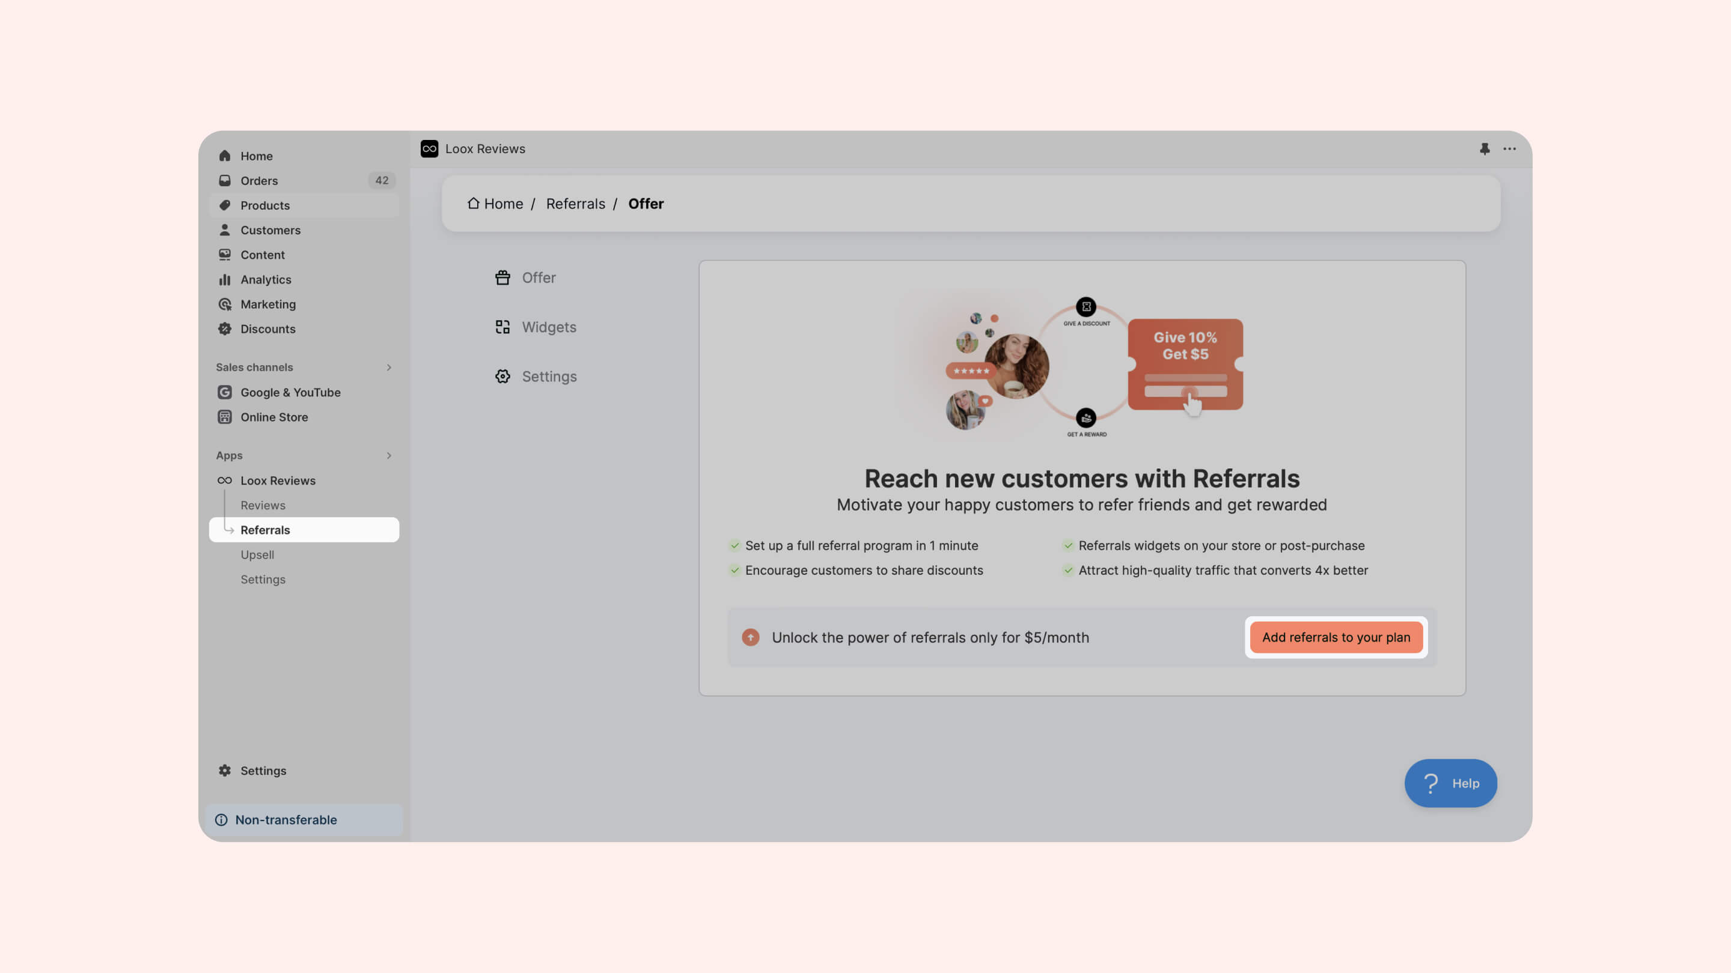
Task: Open Orders in the sidebar menu
Action: tap(258, 181)
